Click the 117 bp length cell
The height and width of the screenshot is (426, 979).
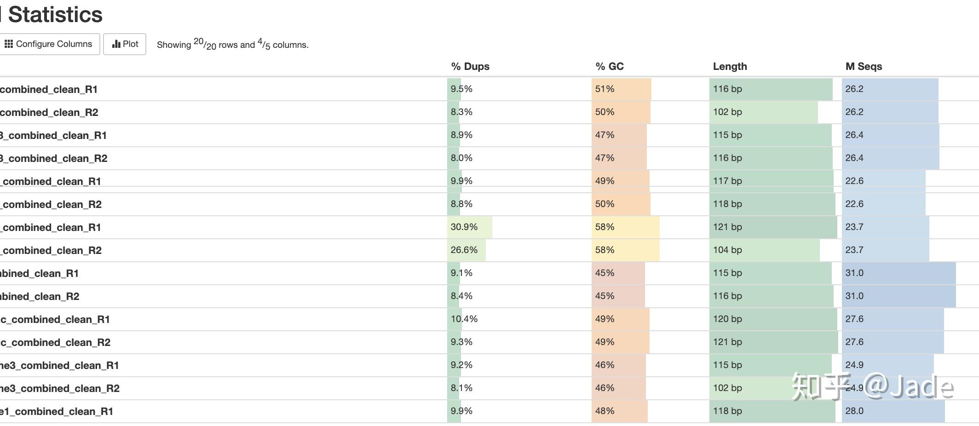coord(727,181)
